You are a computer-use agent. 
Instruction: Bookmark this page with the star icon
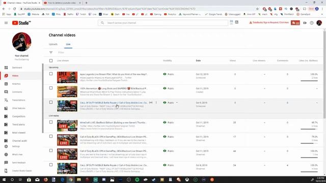(x=257, y=9)
